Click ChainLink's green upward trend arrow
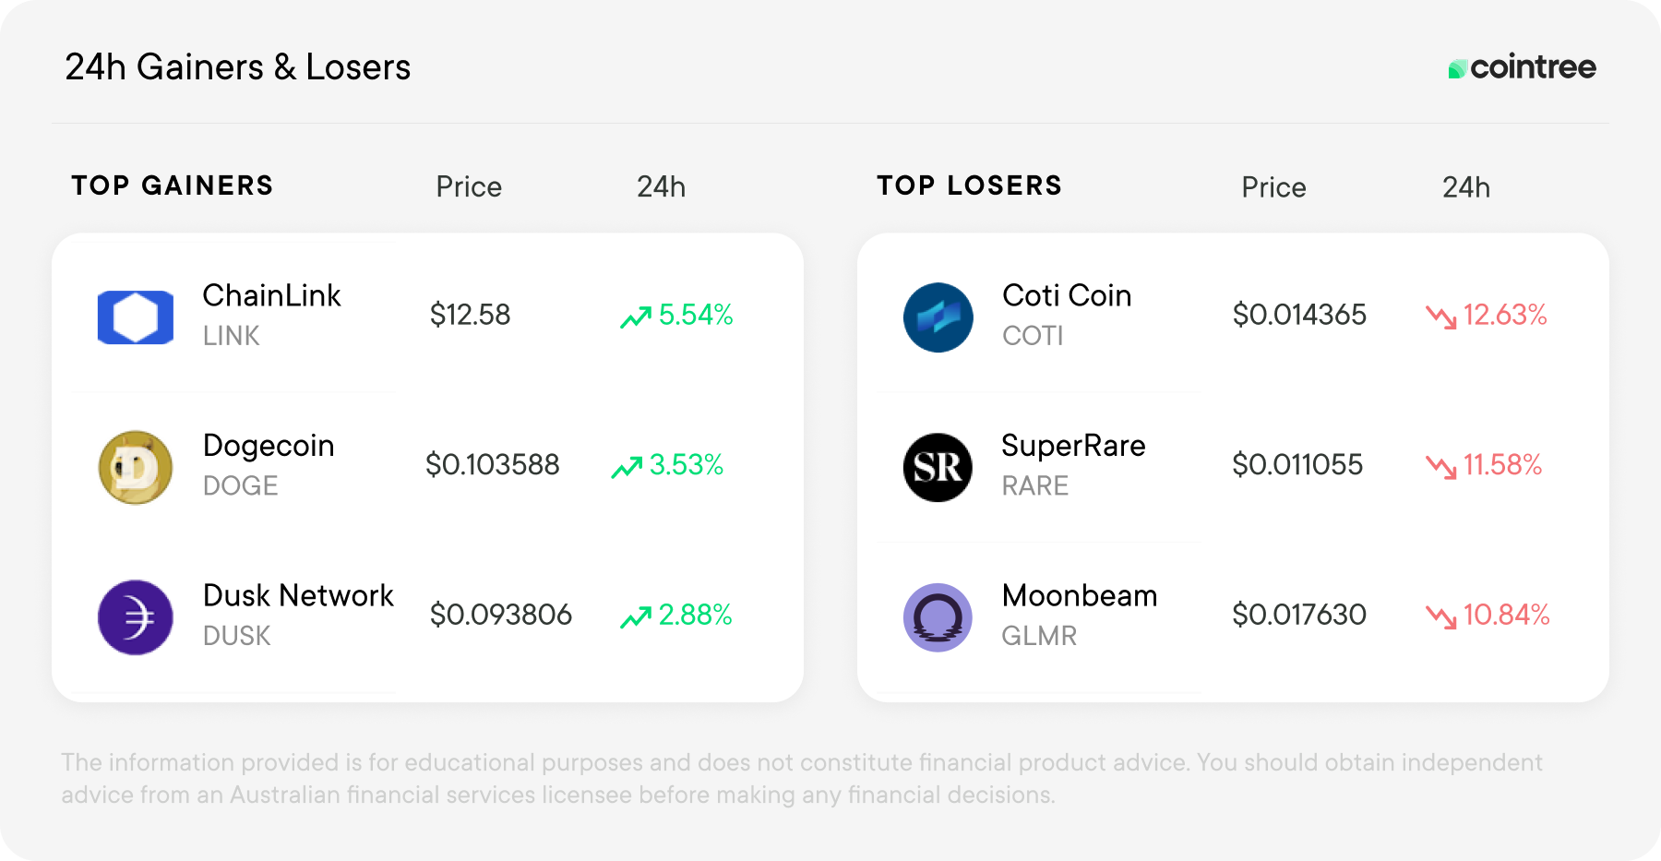 point(636,317)
